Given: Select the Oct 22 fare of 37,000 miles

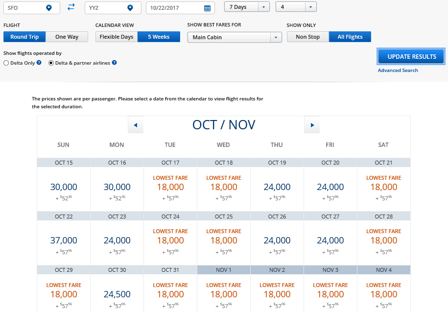Looking at the screenshot, I should tap(64, 241).
